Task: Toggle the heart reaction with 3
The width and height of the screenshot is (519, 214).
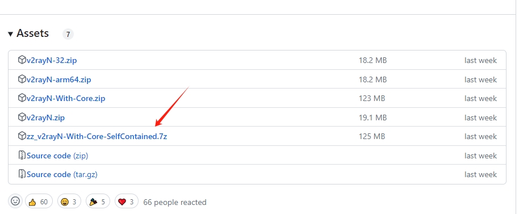Action: (127, 202)
